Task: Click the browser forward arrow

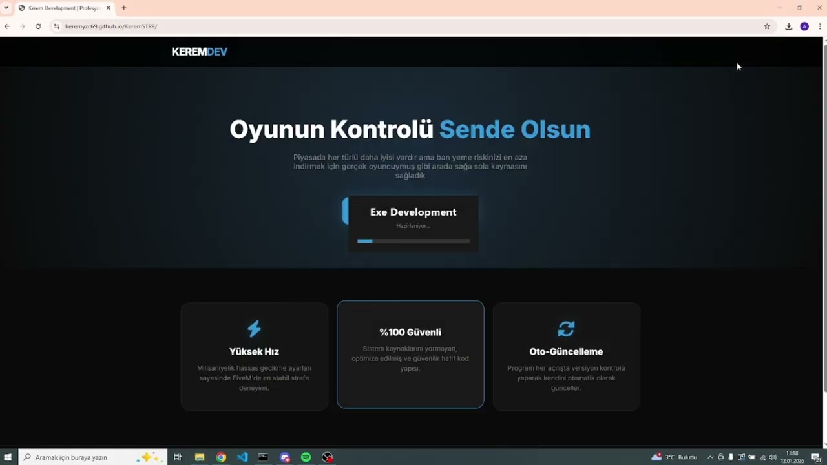Action: [x=23, y=26]
